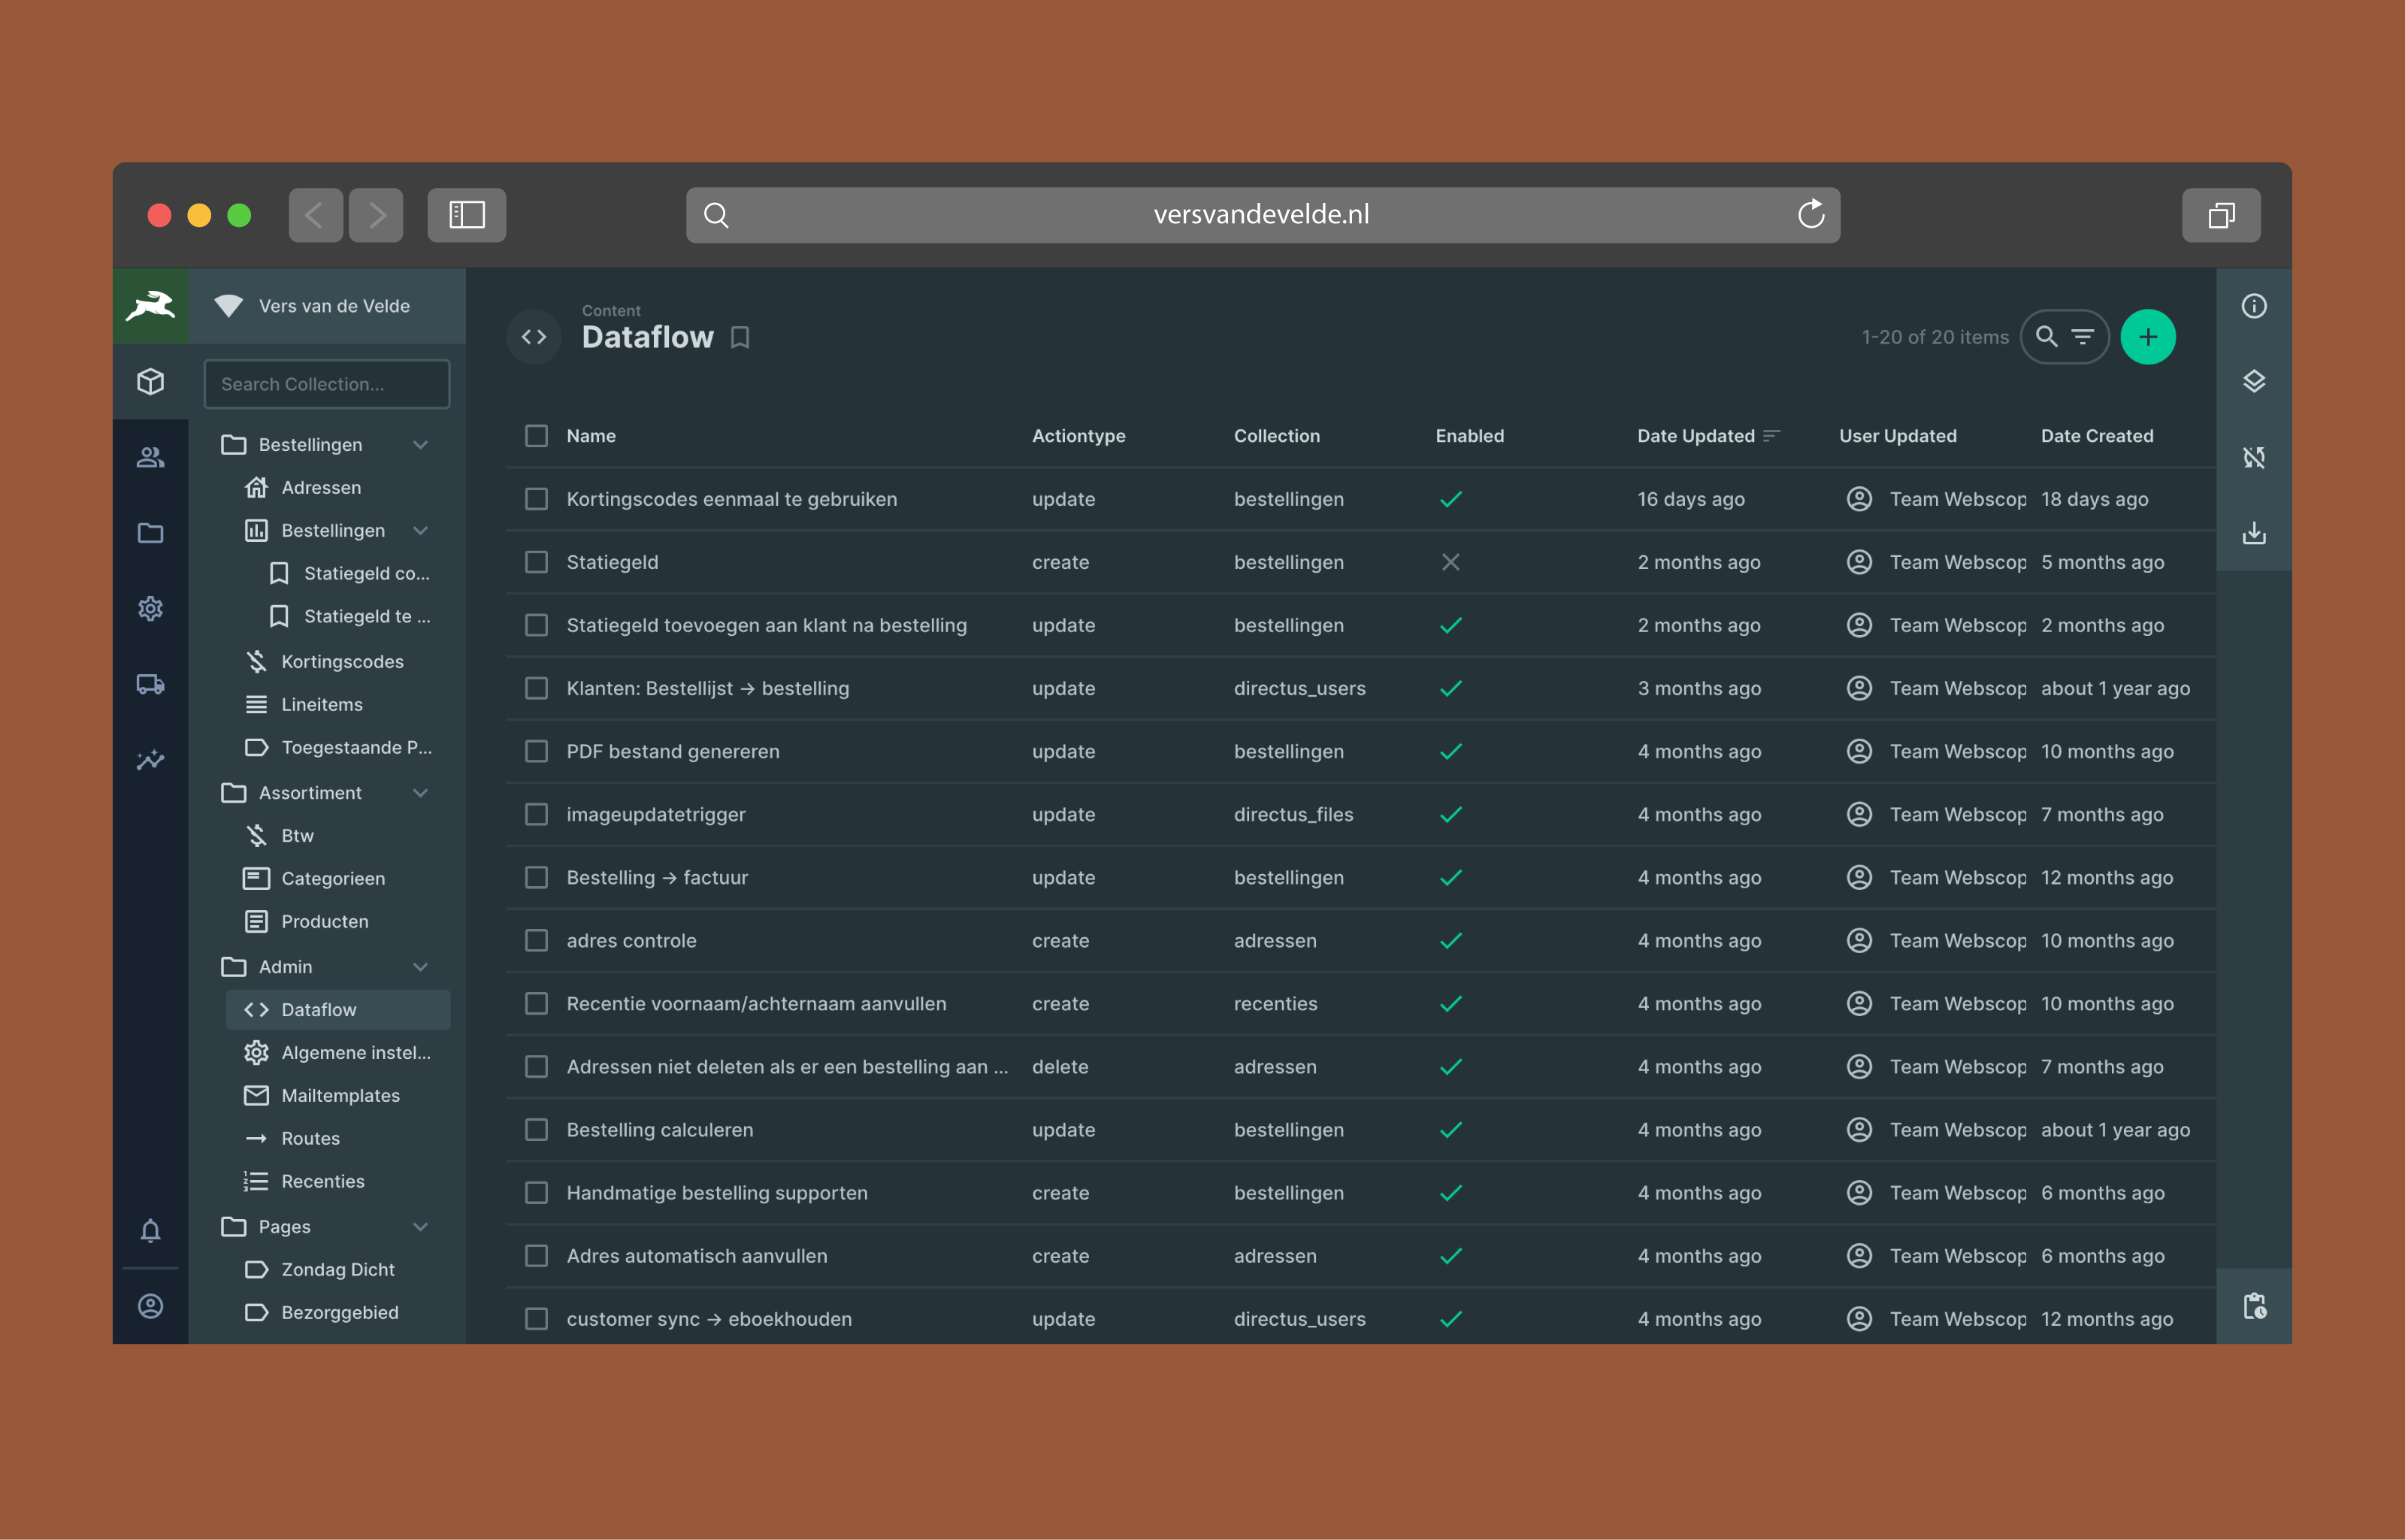Sort by the Date Updated column header
Image resolution: width=2405 pixels, height=1540 pixels.
[x=1695, y=436]
